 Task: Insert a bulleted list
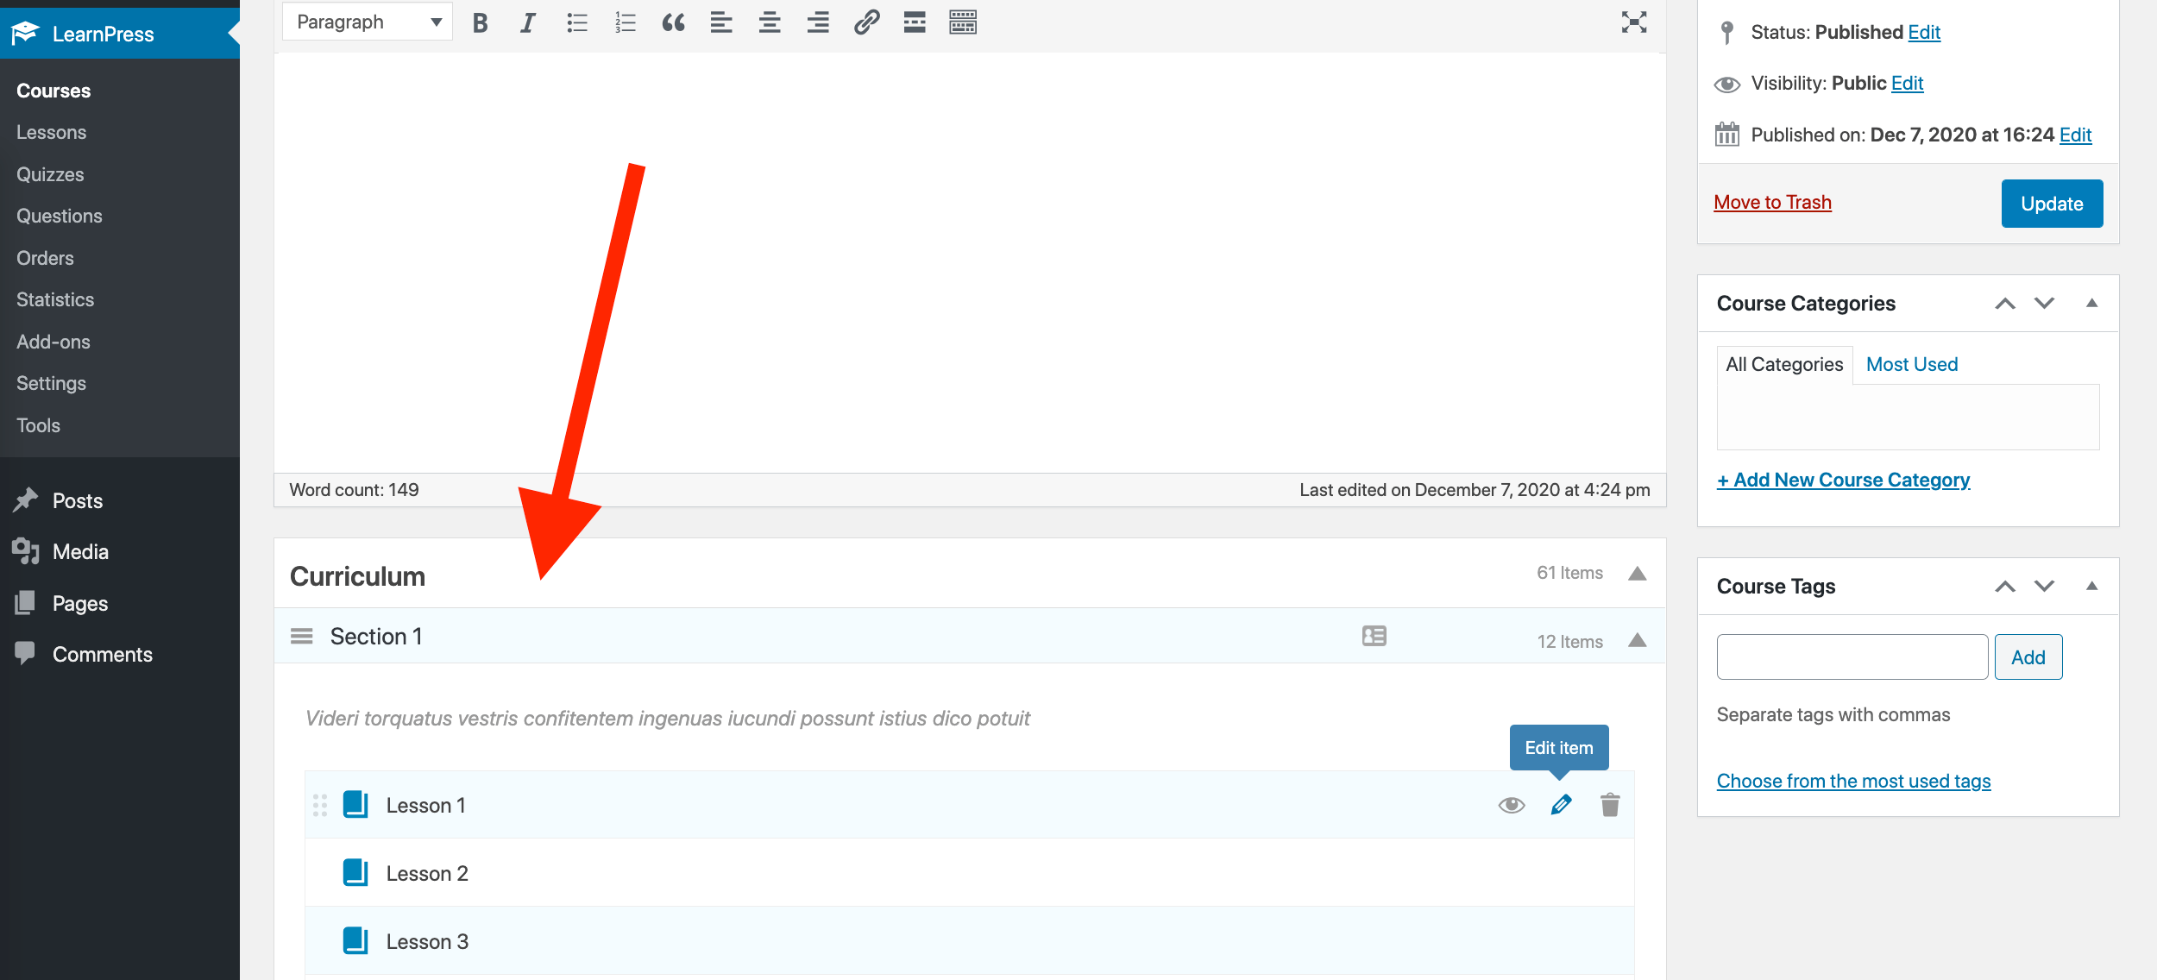pos(576,22)
